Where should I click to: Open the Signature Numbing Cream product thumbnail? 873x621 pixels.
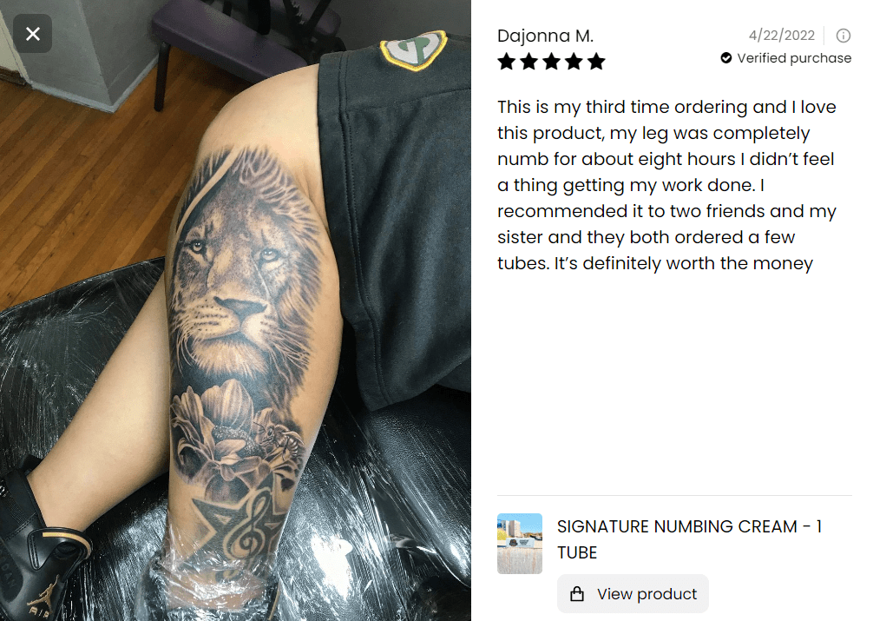520,544
